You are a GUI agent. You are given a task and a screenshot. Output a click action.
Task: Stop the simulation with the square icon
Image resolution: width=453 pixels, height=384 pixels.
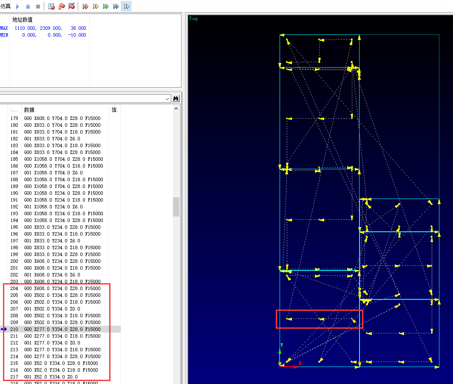pos(38,6)
